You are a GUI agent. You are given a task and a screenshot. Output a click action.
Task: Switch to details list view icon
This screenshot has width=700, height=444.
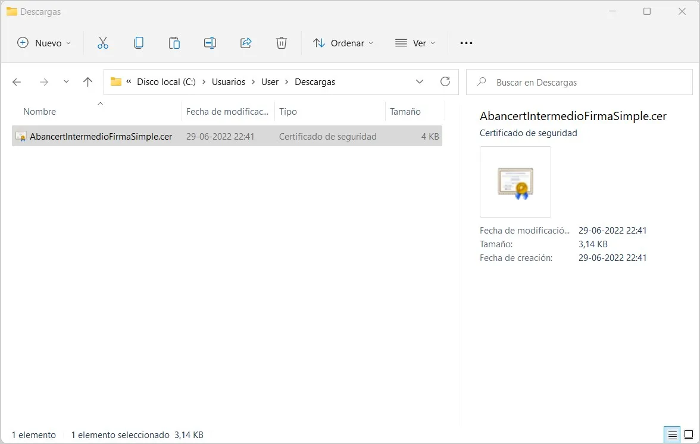point(673,434)
